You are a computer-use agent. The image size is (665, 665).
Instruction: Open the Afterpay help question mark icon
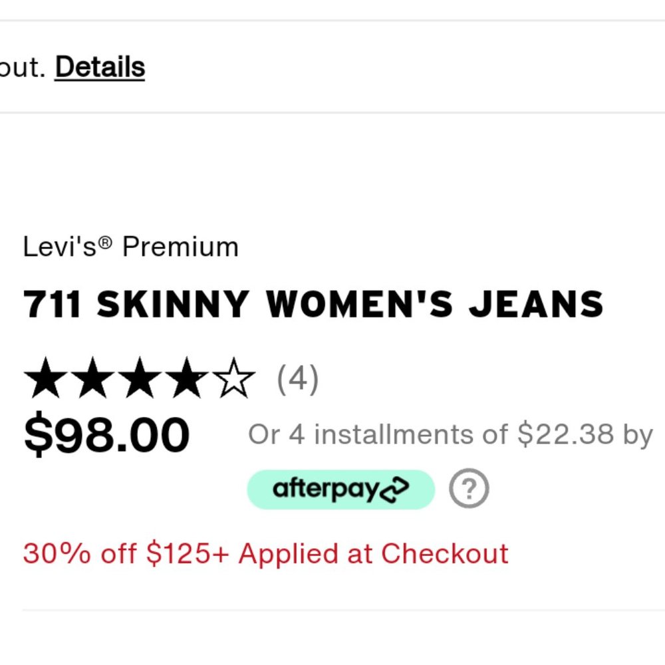[469, 488]
